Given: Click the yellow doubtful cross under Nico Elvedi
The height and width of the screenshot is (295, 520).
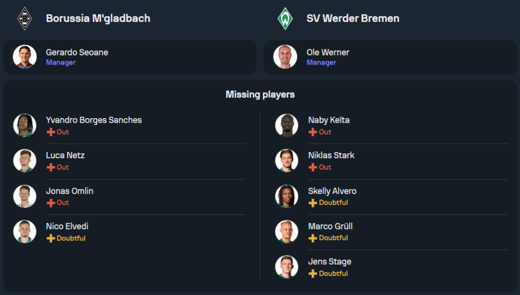Looking at the screenshot, I should [50, 238].
